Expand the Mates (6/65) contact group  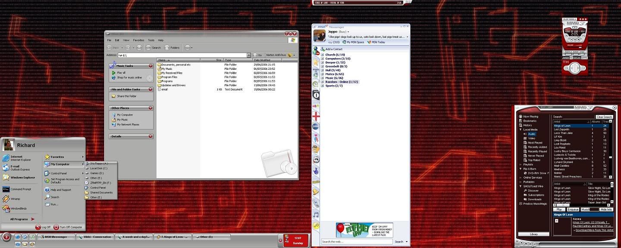(x=322, y=74)
